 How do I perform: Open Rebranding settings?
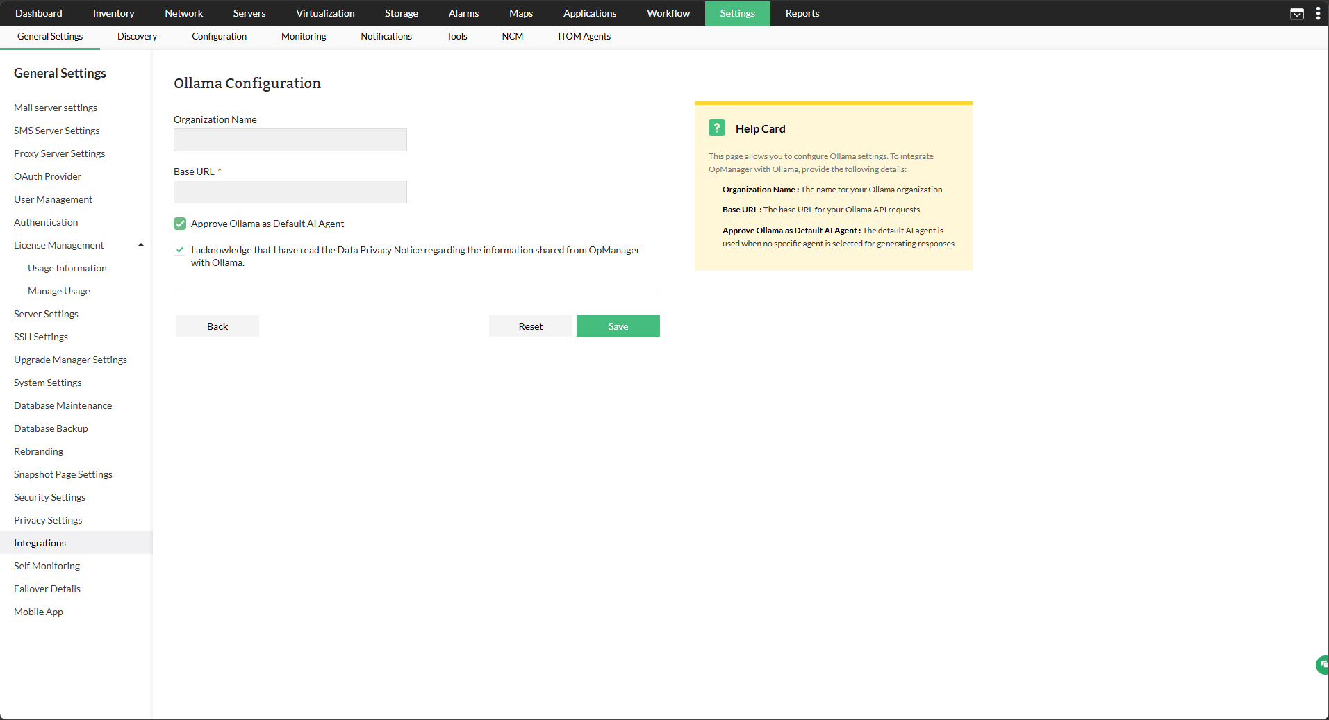38,451
